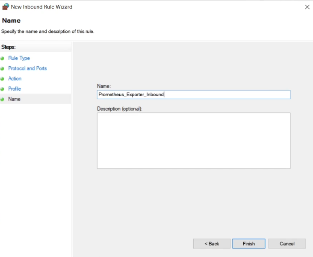Jump to the Action step
The image size is (313, 257).
point(15,79)
